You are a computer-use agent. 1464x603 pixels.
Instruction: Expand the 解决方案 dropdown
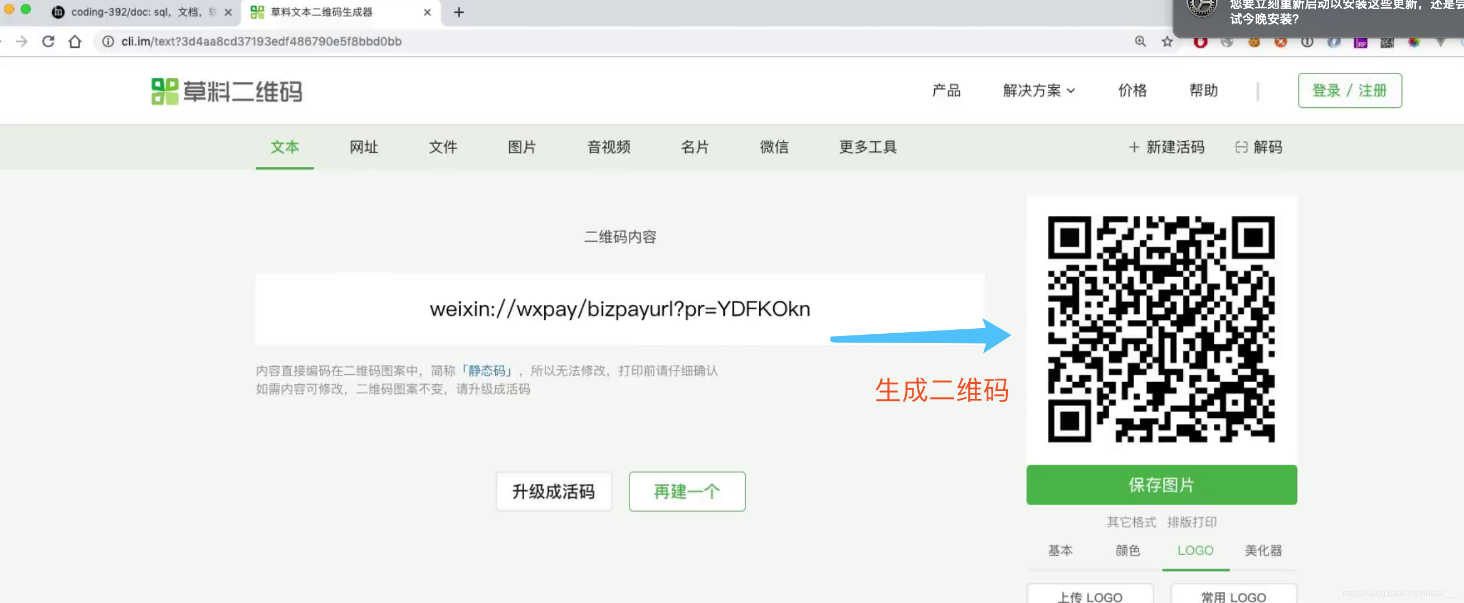1038,90
